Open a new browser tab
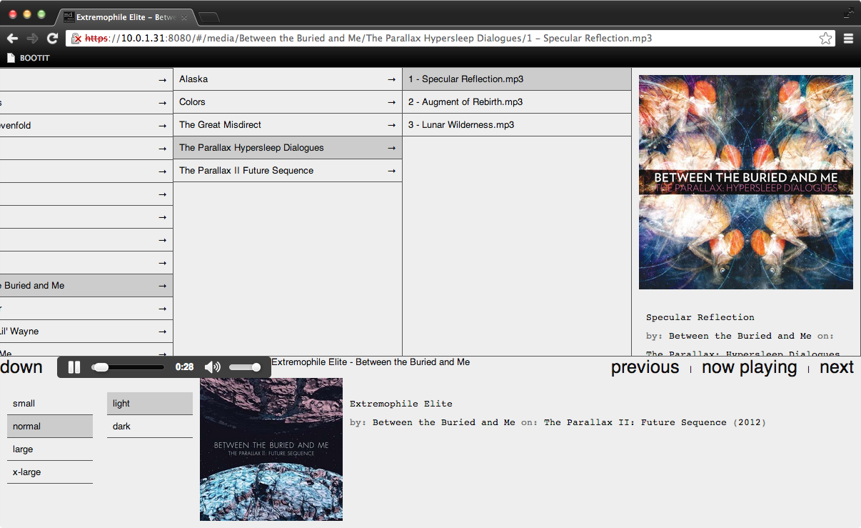The width and height of the screenshot is (861, 528). [208, 16]
